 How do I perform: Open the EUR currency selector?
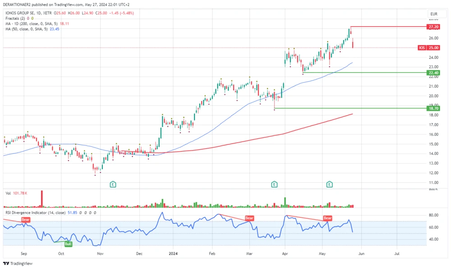pyautogui.click(x=434, y=14)
